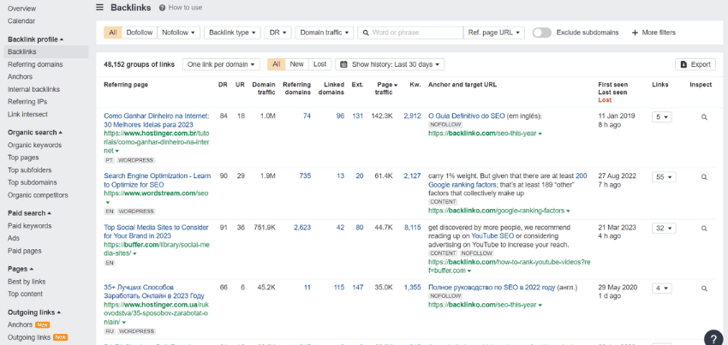Open the DR filter dropdown
The height and width of the screenshot is (345, 728).
click(278, 33)
